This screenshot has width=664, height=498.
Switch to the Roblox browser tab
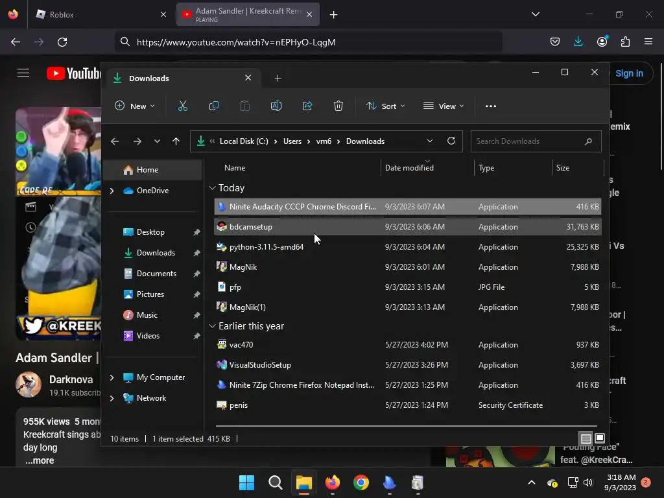pyautogui.click(x=102, y=14)
